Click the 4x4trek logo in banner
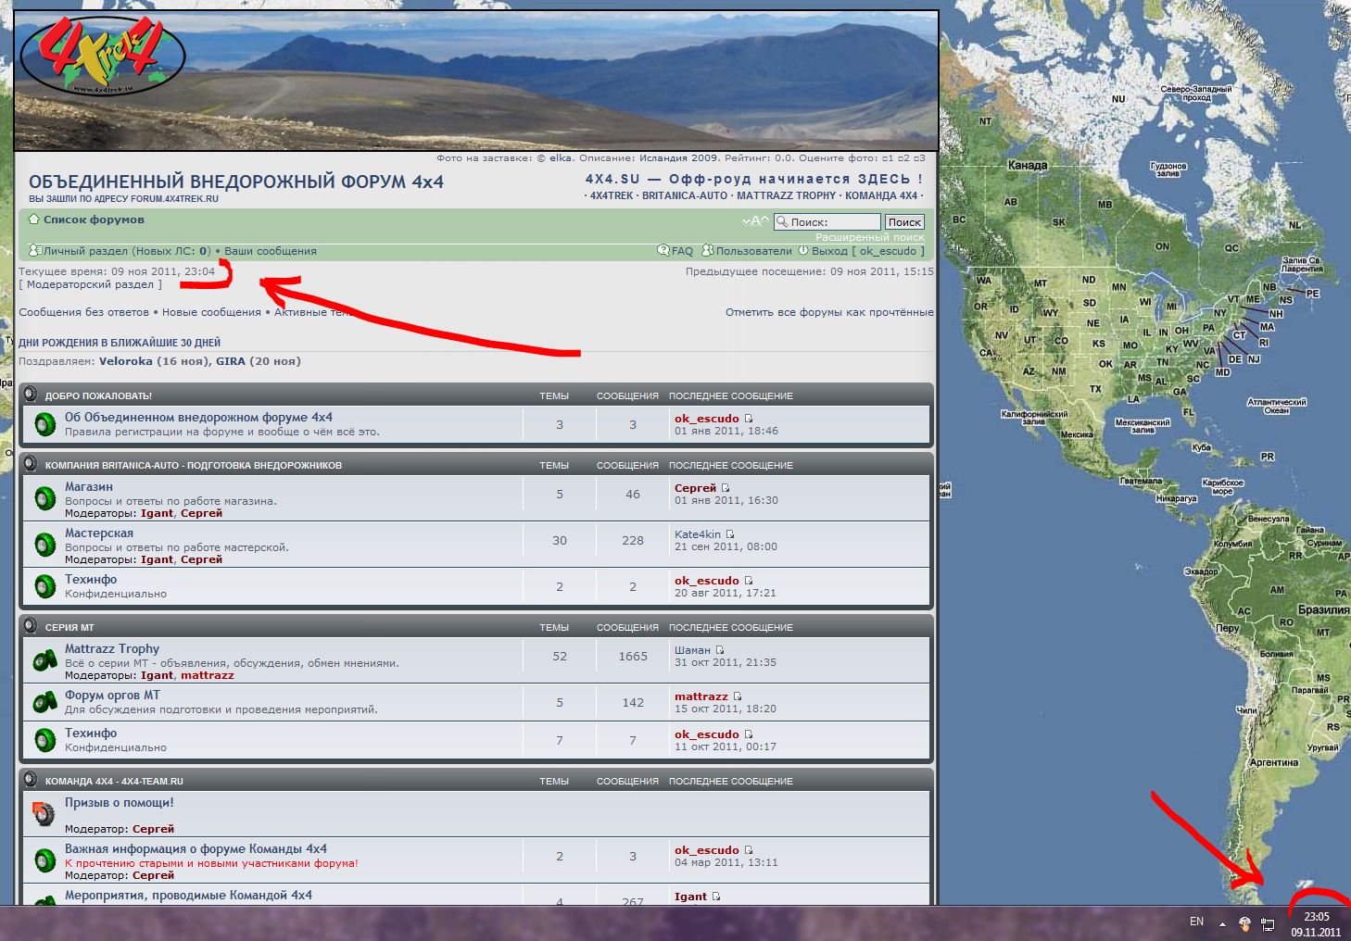This screenshot has width=1351, height=941. click(100, 57)
